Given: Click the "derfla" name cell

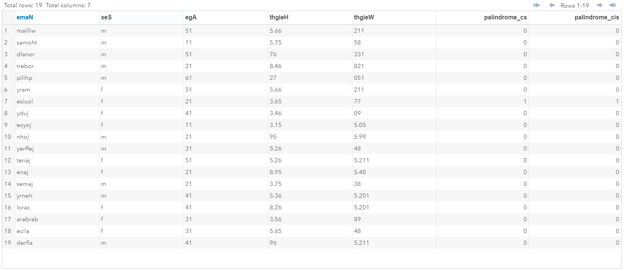Looking at the screenshot, I should click(x=25, y=243).
